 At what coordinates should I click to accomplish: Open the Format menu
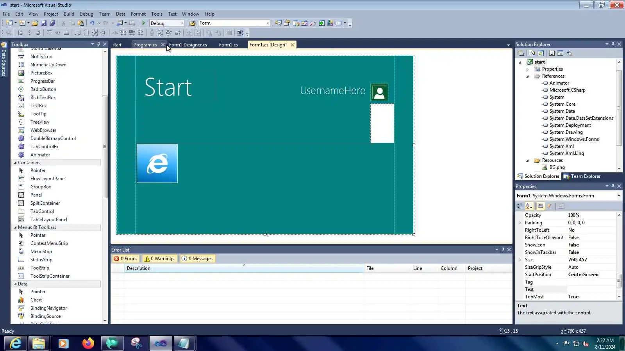138,14
